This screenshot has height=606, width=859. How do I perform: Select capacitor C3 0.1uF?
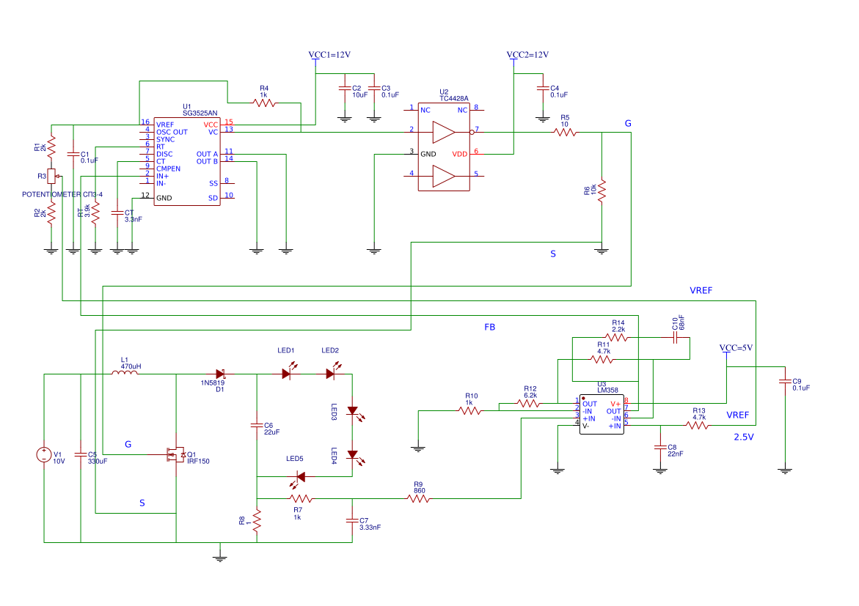tap(374, 88)
